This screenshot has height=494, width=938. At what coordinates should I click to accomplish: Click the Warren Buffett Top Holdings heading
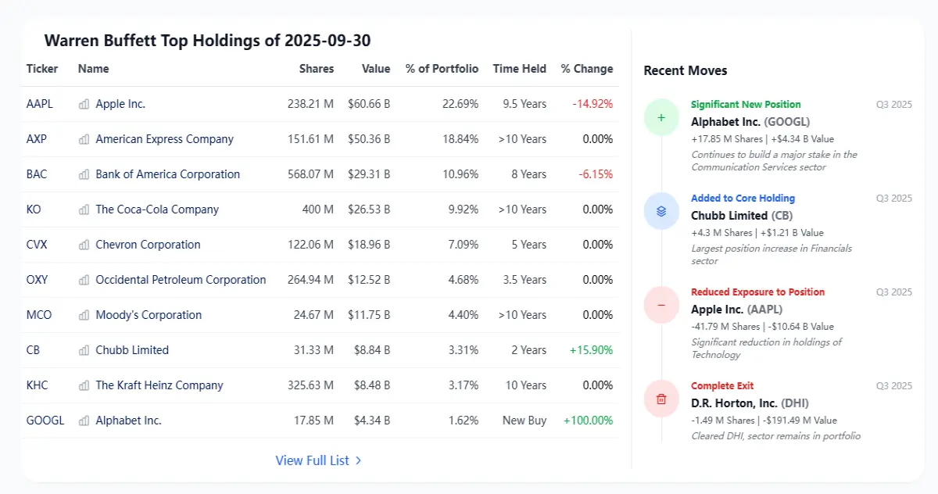[x=207, y=41]
